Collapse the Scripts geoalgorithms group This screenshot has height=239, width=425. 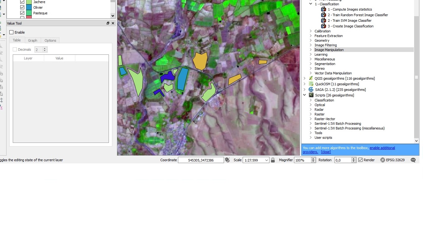[305, 95]
